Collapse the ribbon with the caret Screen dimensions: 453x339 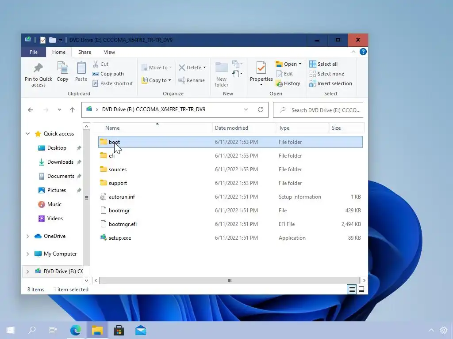tap(353, 52)
